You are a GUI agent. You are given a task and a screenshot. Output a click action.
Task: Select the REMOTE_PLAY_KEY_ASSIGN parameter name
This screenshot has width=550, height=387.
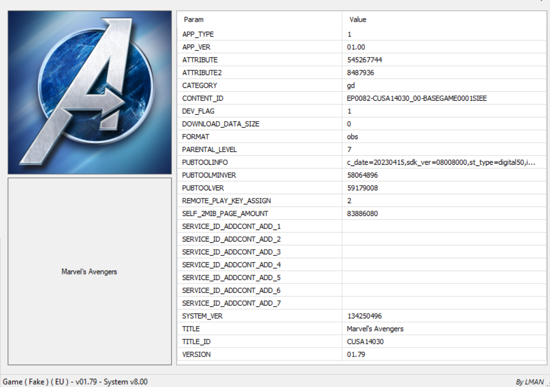tap(226, 201)
